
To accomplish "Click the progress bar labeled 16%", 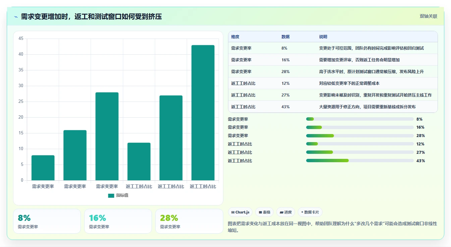I will click(360, 127).
